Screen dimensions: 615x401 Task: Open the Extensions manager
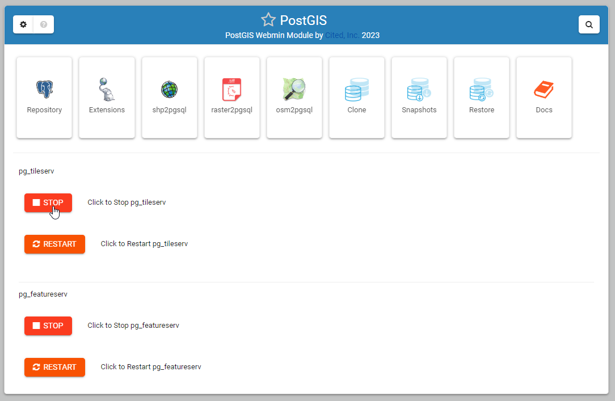[107, 96]
